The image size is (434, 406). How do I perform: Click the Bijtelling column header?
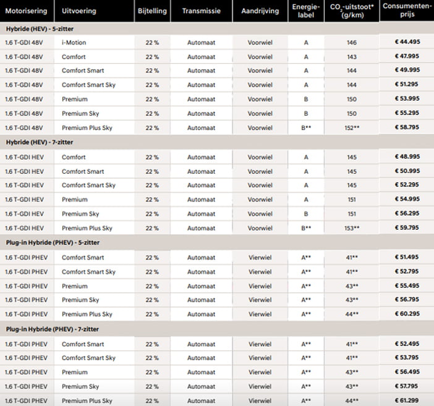point(152,11)
